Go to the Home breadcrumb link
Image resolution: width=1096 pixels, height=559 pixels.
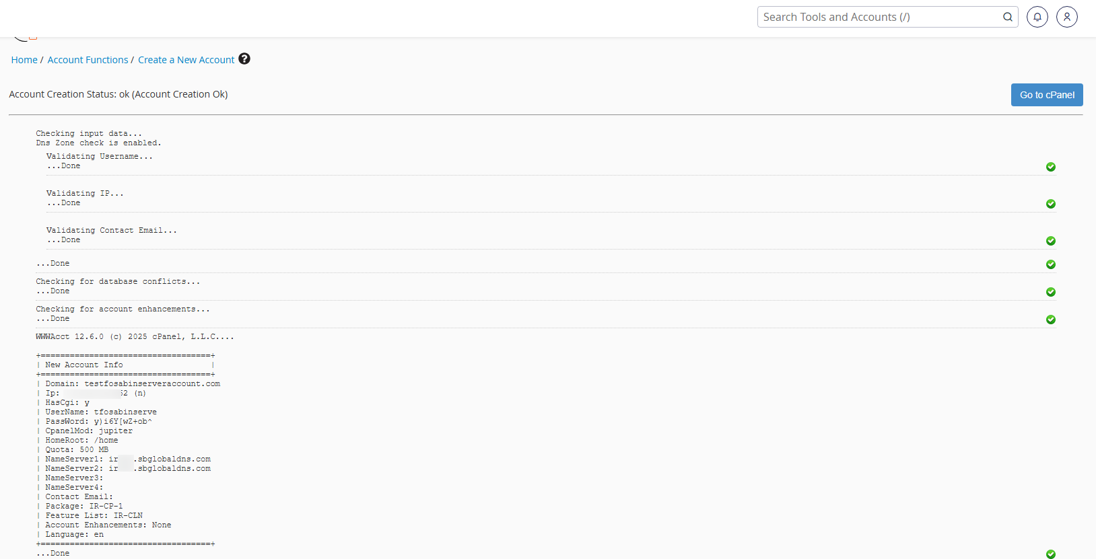point(24,60)
